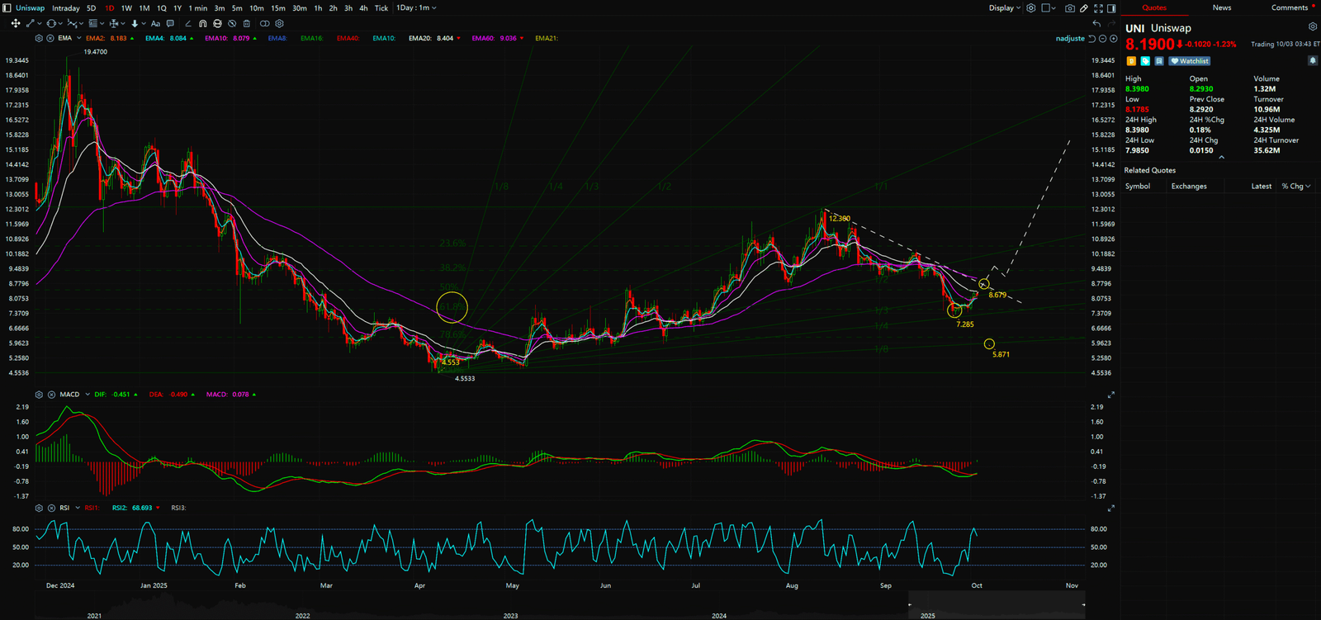The image size is (1321, 620).
Task: Open the chart fullscreen view
Action: tap(1098, 8)
